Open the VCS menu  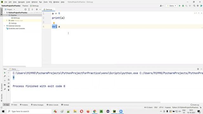[x=50, y=2]
